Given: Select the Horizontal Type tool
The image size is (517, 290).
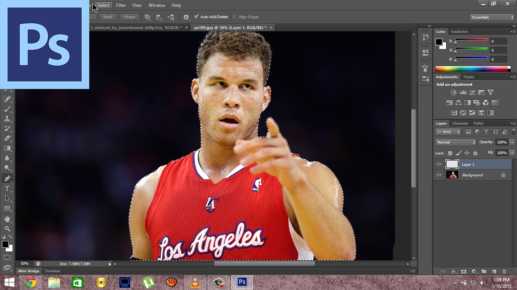Looking at the screenshot, I should pyautogui.click(x=7, y=188).
